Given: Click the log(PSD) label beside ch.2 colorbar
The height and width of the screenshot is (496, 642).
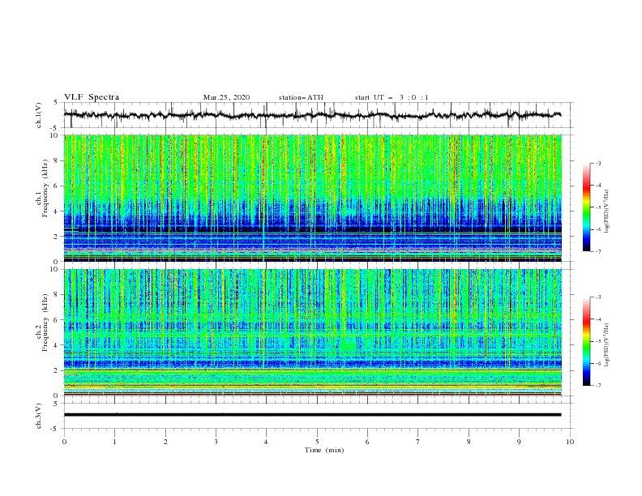Looking at the screenshot, I should coord(607,345).
